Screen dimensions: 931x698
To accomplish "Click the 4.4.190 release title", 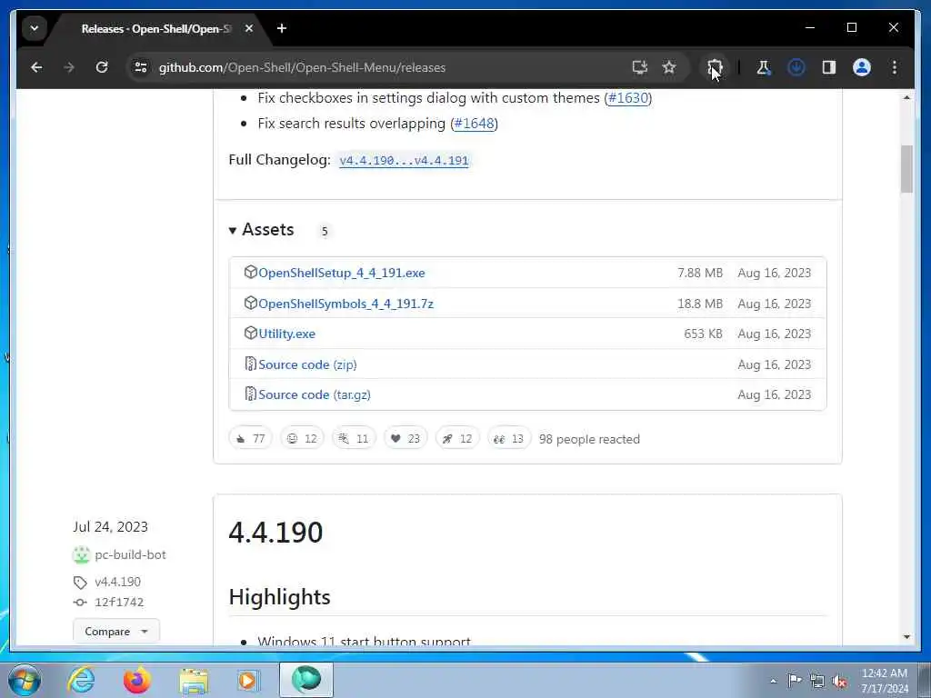I will pos(275,532).
